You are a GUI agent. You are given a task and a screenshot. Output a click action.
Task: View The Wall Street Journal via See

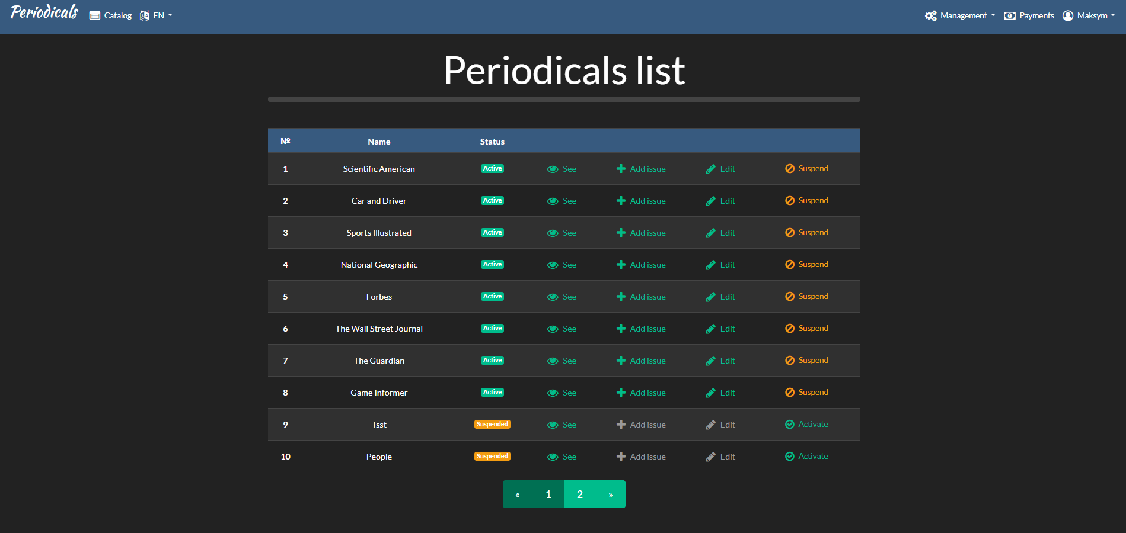pyautogui.click(x=562, y=329)
